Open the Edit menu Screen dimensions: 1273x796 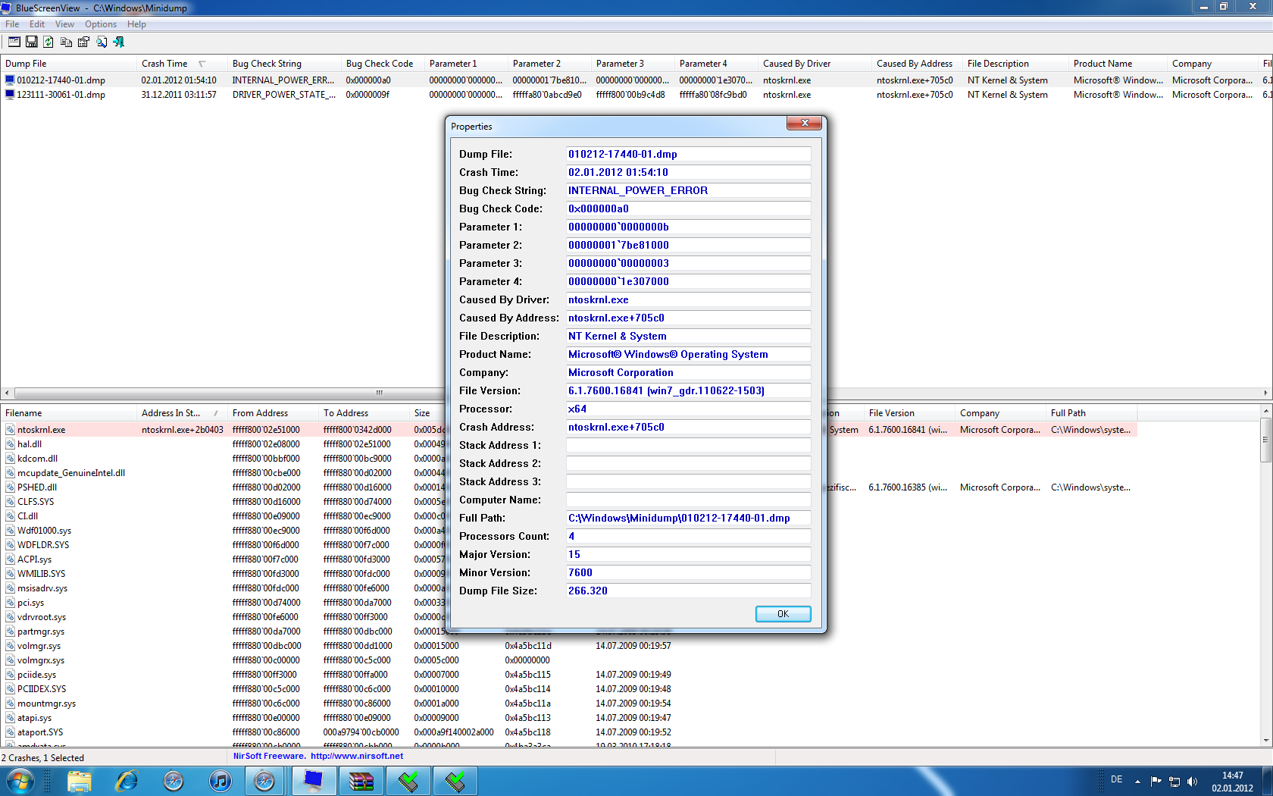point(37,24)
